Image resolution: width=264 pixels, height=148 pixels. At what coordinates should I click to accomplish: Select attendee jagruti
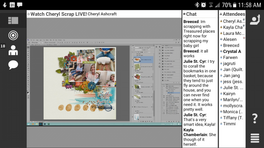tap(229, 63)
